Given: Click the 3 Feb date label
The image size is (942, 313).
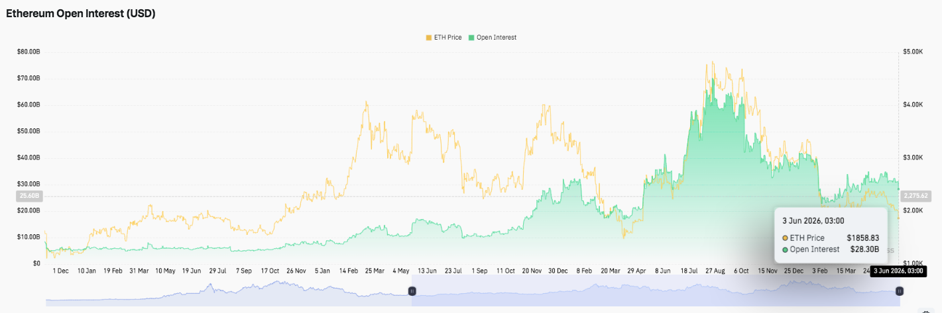Looking at the screenshot, I should 820,271.
